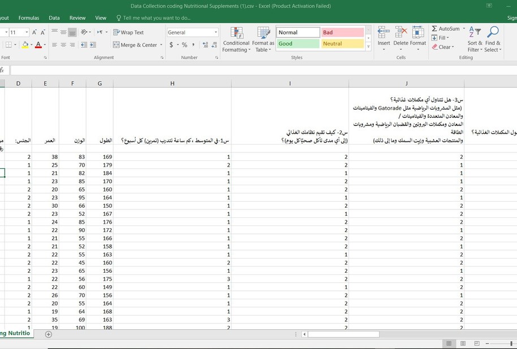Switch to the Review tab
Image resolution: width=517 pixels, height=349 pixels.
[77, 18]
